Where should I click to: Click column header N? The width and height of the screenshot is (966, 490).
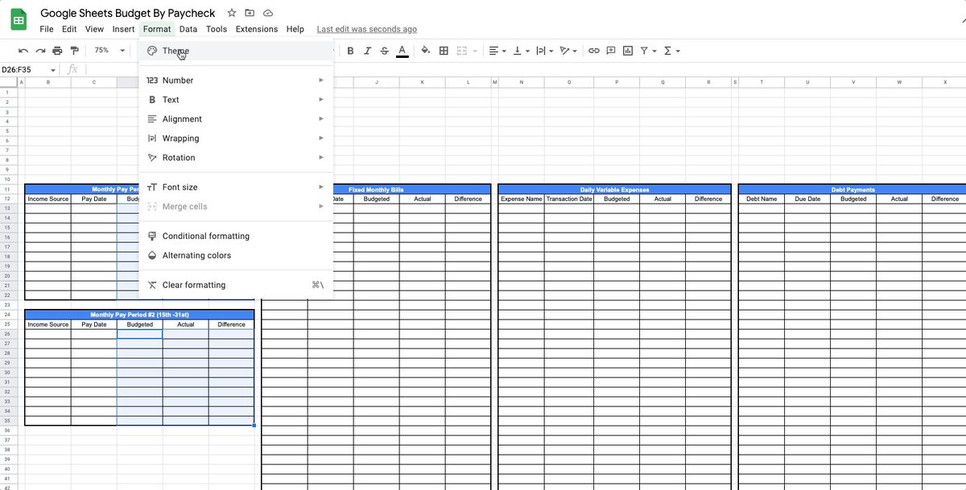(x=522, y=82)
